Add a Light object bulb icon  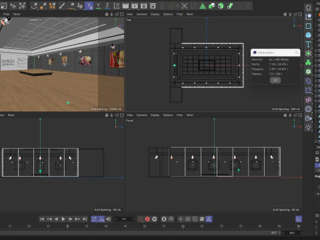[308, 127]
